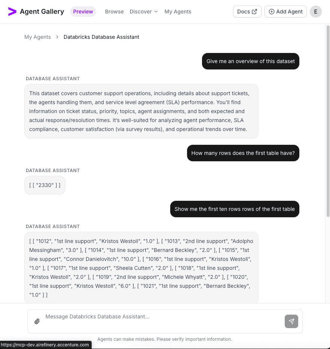Switch to the Browse section
330x349 pixels.
pos(114,12)
